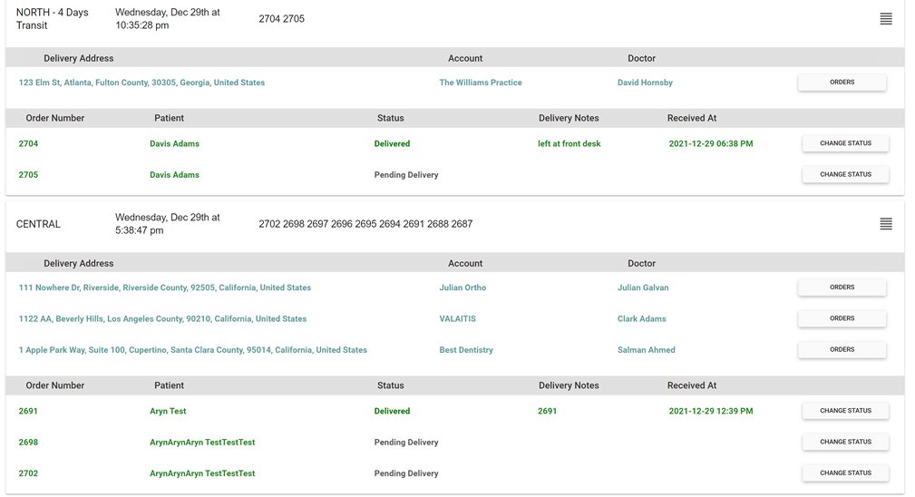The width and height of the screenshot is (915, 497).
Task: Open the Julian Ortho account link
Action: click(462, 287)
